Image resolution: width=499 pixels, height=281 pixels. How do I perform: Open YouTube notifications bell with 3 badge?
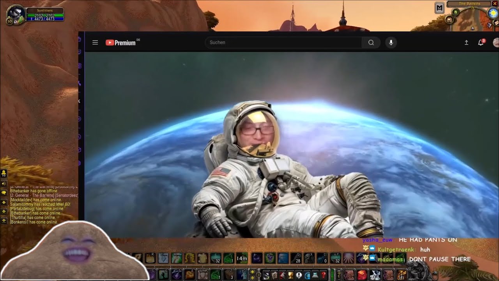point(481,42)
